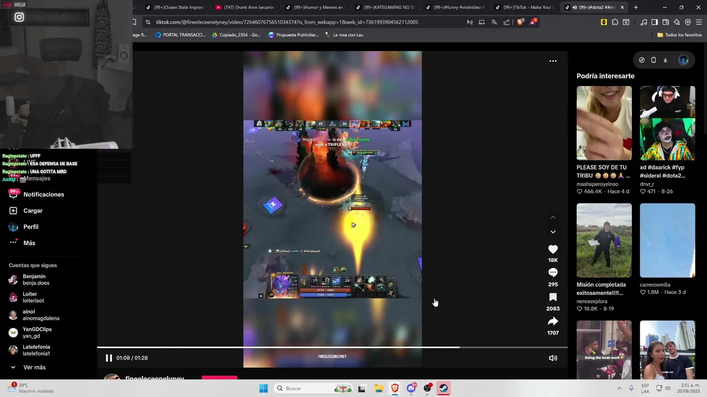Open Copiado_2354 Google Drive bookmark
This screenshot has width=707, height=397.
pos(236,35)
